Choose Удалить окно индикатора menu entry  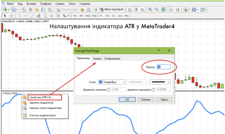click(x=45, y=108)
